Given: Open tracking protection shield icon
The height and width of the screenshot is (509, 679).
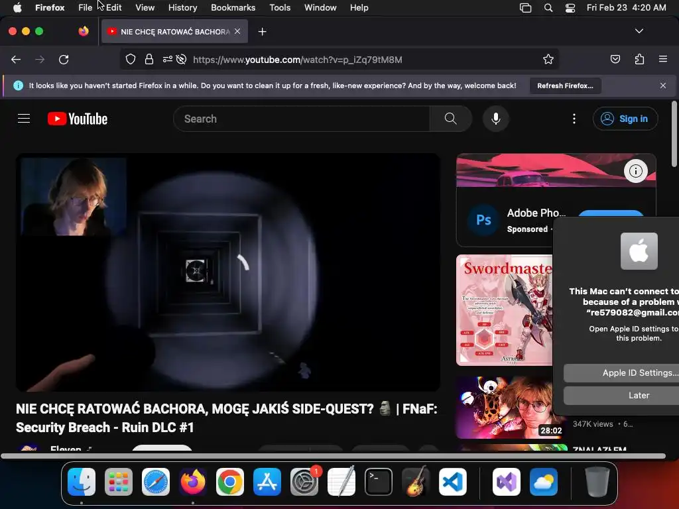Looking at the screenshot, I should tap(131, 59).
